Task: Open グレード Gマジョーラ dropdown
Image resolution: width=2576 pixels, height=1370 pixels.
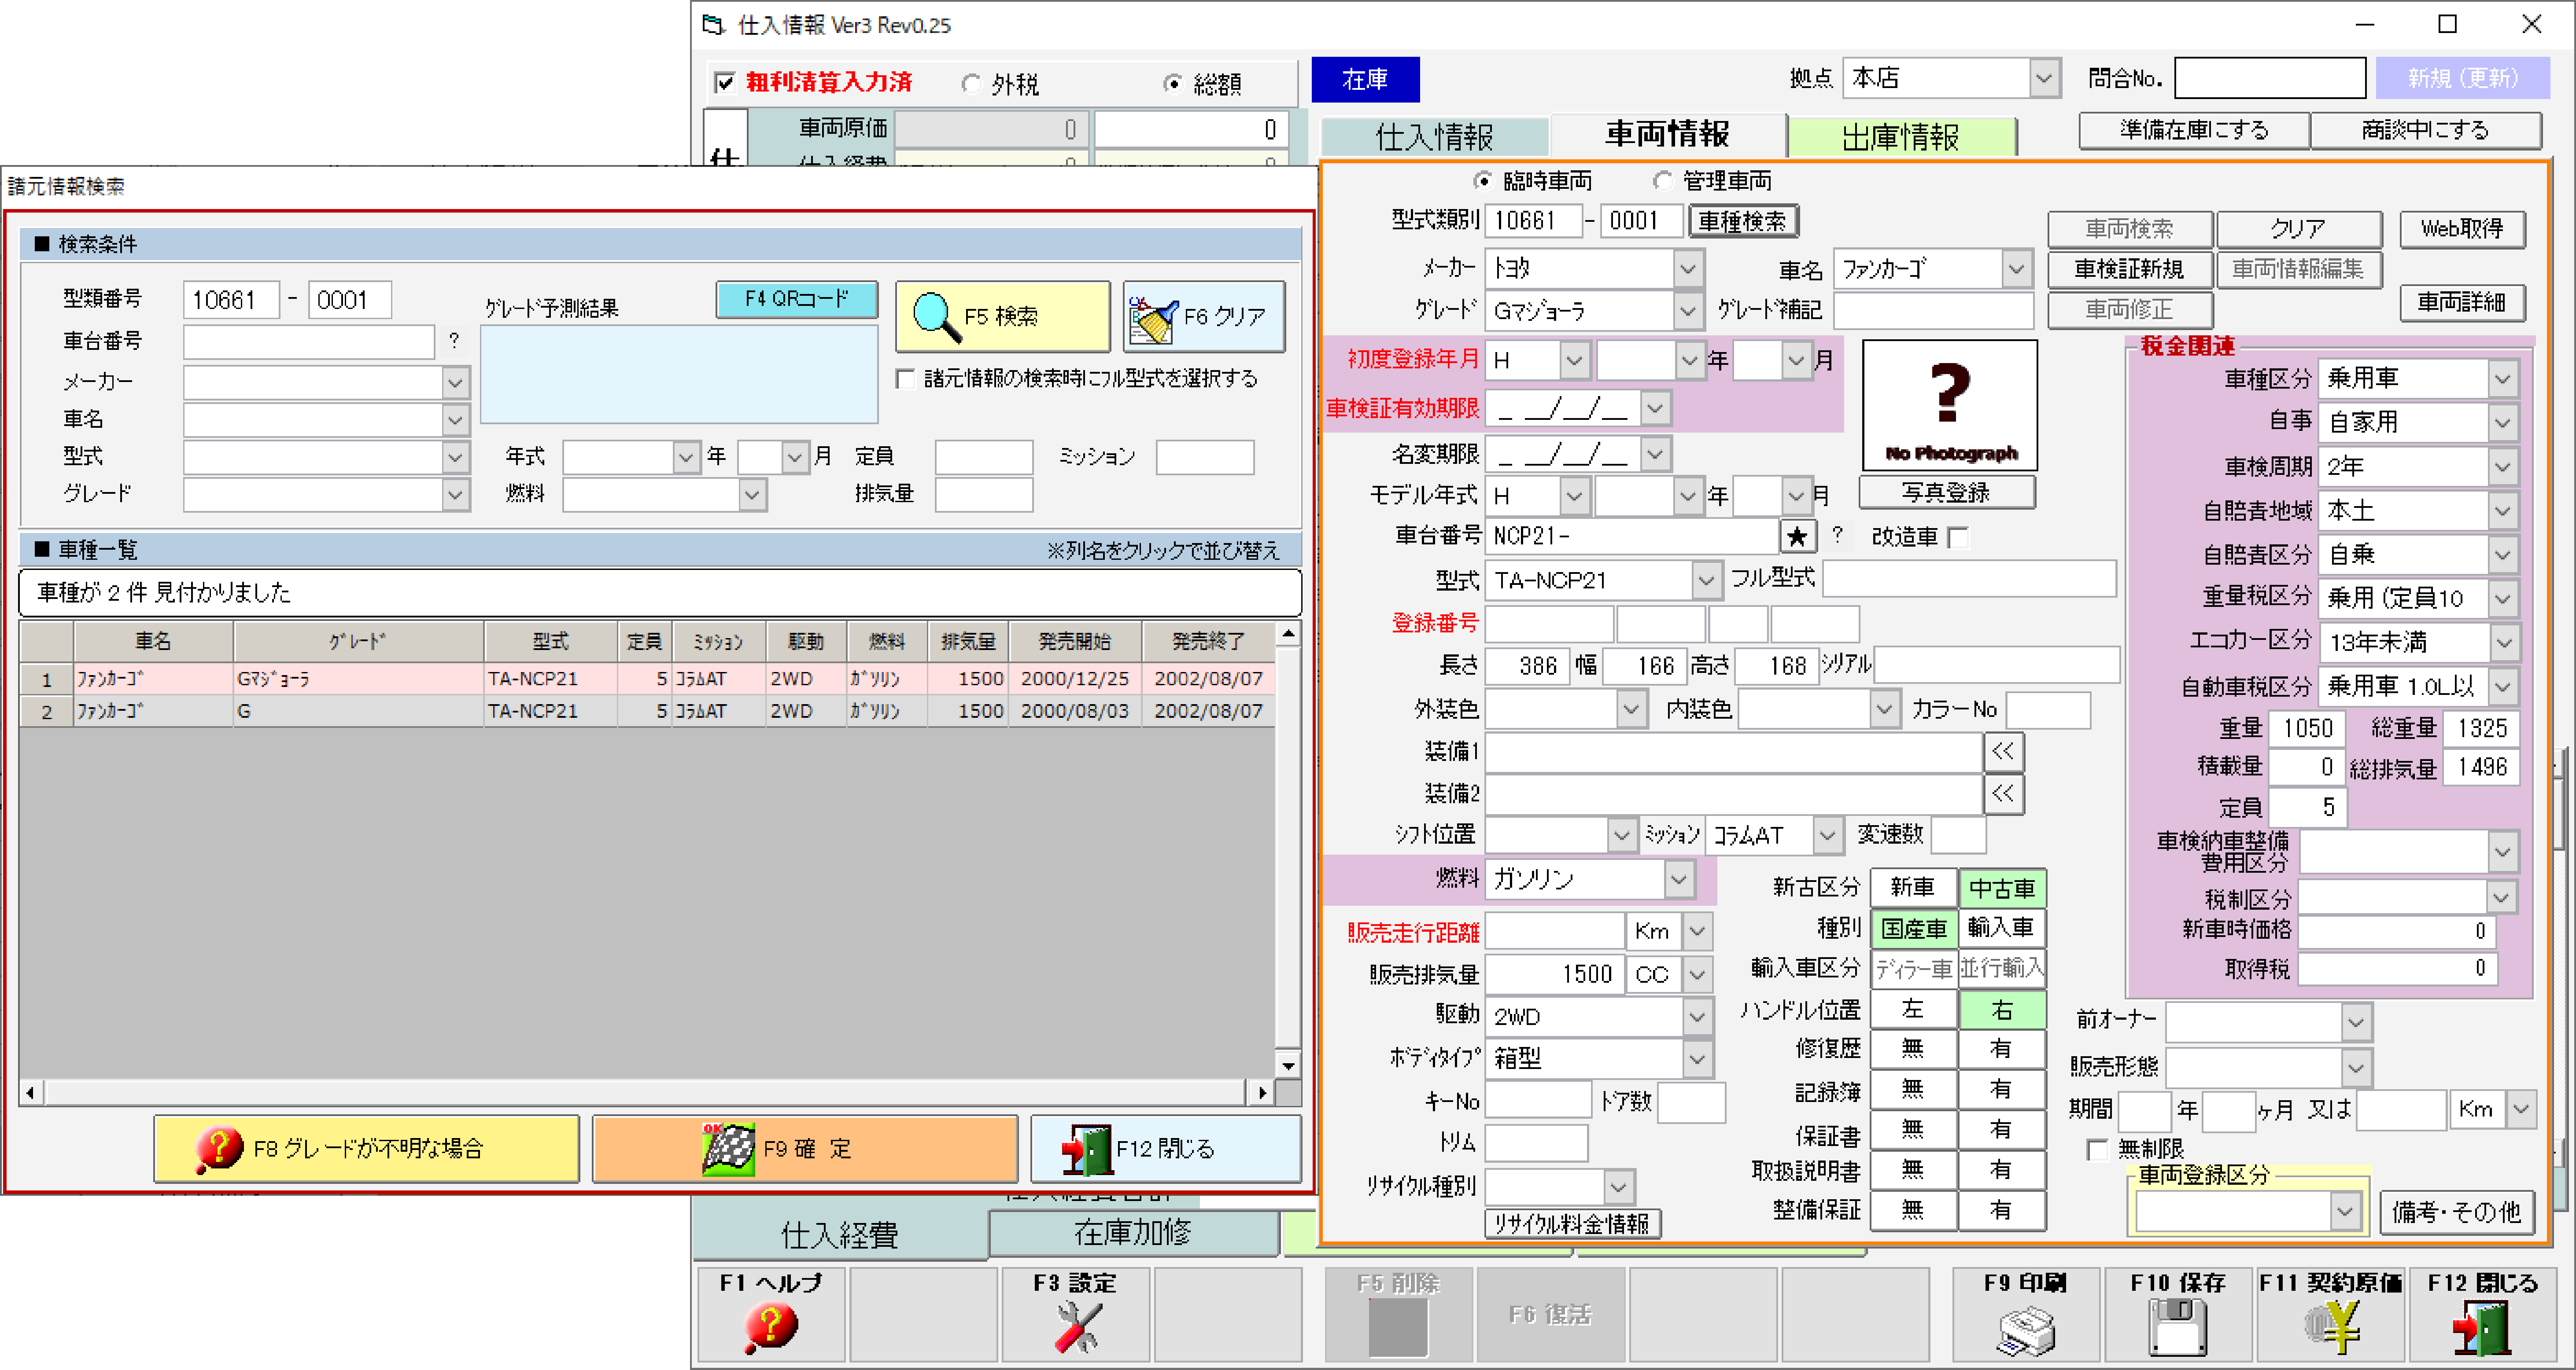Action: pos(1688,311)
